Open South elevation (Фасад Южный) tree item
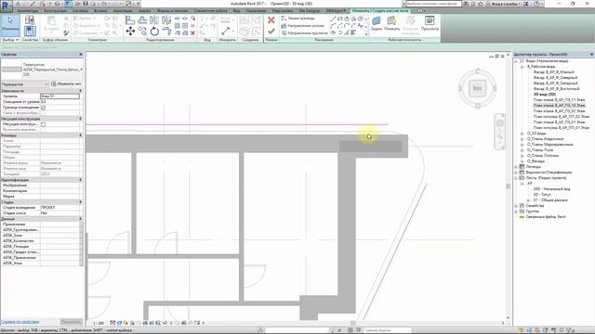 [x=553, y=72]
